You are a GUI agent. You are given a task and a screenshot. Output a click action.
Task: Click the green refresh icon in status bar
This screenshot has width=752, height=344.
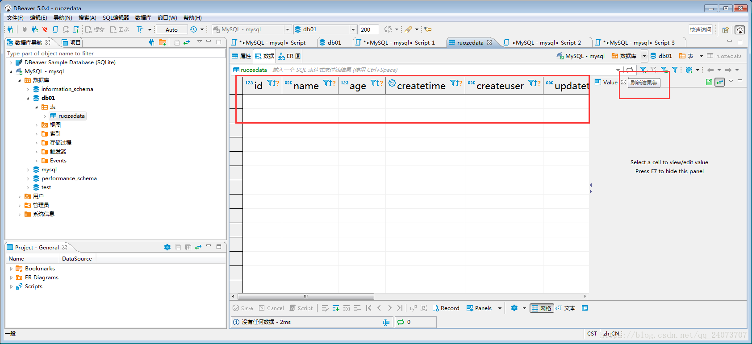(401, 322)
